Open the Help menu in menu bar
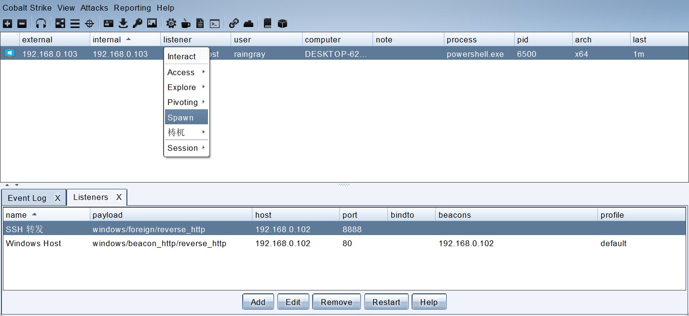 pyautogui.click(x=165, y=8)
